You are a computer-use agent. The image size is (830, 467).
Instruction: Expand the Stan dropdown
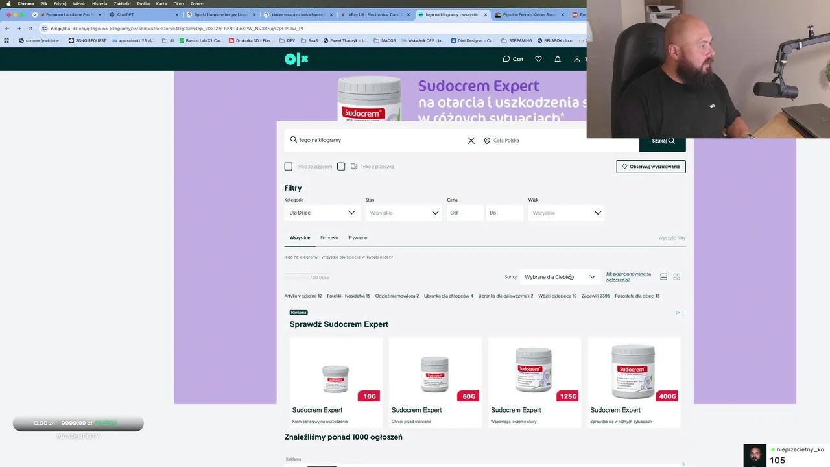(x=403, y=213)
